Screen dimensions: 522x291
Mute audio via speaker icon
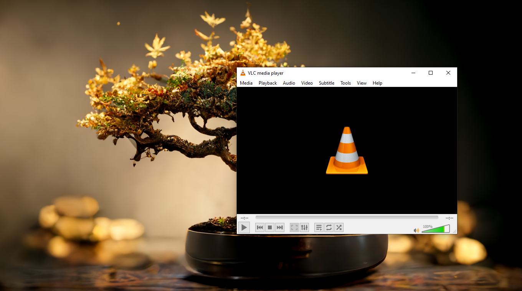click(416, 230)
